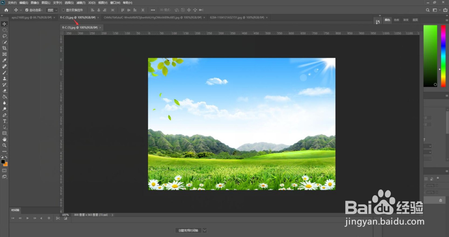Viewport: 449px width, 237px height.
Task: Select the Rectangle shape tool
Action: [x=4, y=133]
